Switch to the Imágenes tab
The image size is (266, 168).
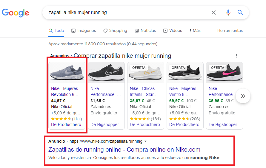[84, 31]
